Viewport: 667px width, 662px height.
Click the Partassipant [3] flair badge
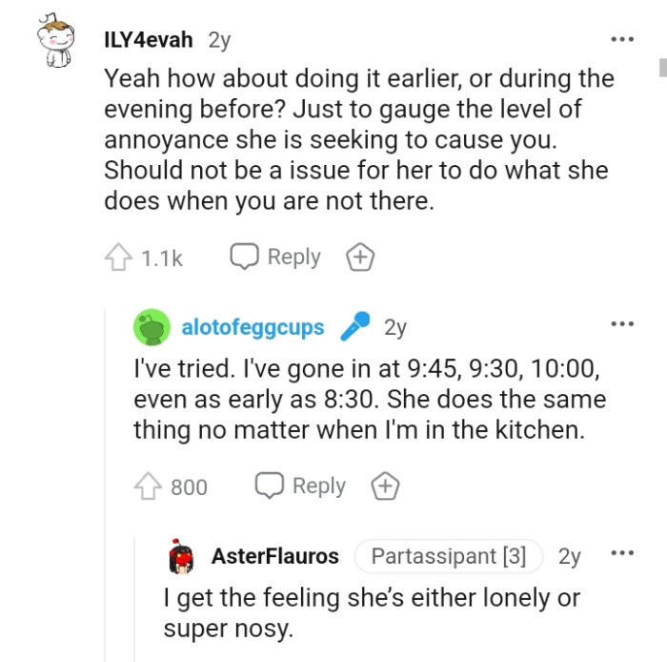point(448,556)
